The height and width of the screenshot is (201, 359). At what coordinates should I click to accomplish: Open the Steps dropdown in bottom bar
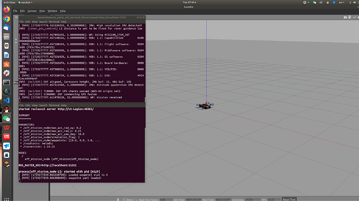click(132, 199)
